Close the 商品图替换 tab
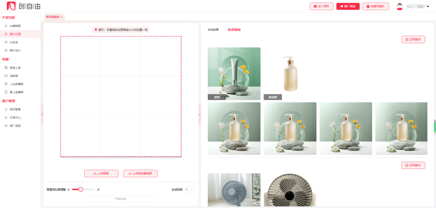This screenshot has height=208, width=436. [x=62, y=17]
